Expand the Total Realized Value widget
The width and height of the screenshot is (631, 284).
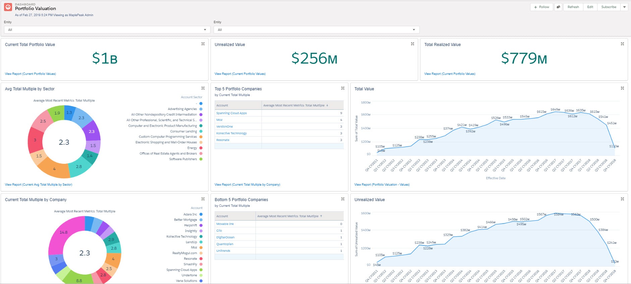tap(622, 44)
